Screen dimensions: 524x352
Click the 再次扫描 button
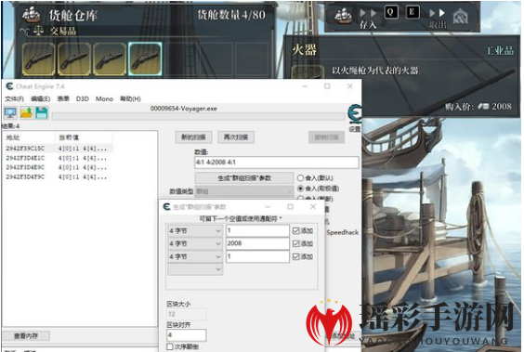[236, 137]
